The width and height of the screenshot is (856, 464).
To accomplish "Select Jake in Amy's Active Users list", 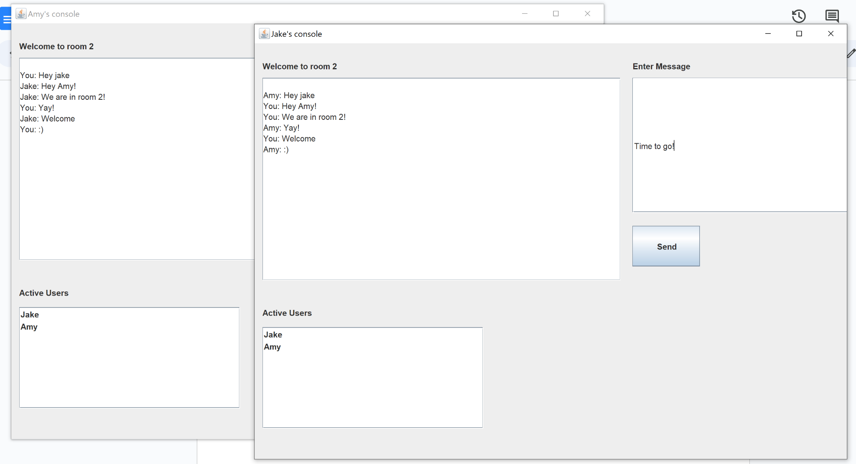I will (30, 314).
